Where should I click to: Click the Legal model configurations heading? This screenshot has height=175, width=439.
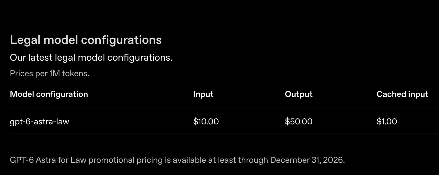tap(86, 40)
